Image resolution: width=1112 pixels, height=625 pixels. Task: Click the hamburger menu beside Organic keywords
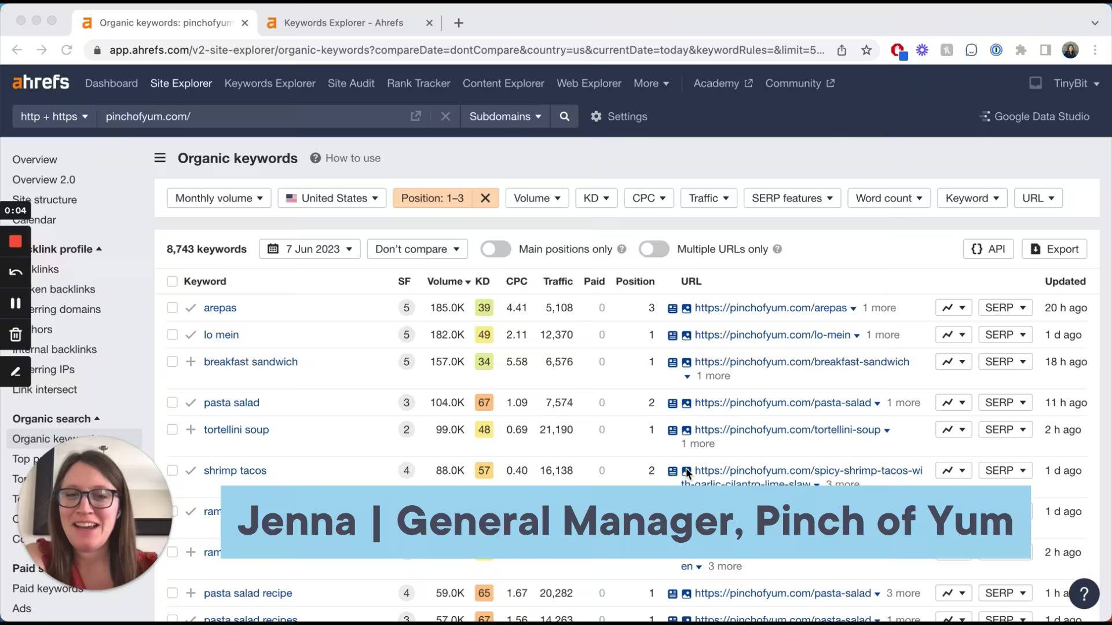(x=160, y=158)
